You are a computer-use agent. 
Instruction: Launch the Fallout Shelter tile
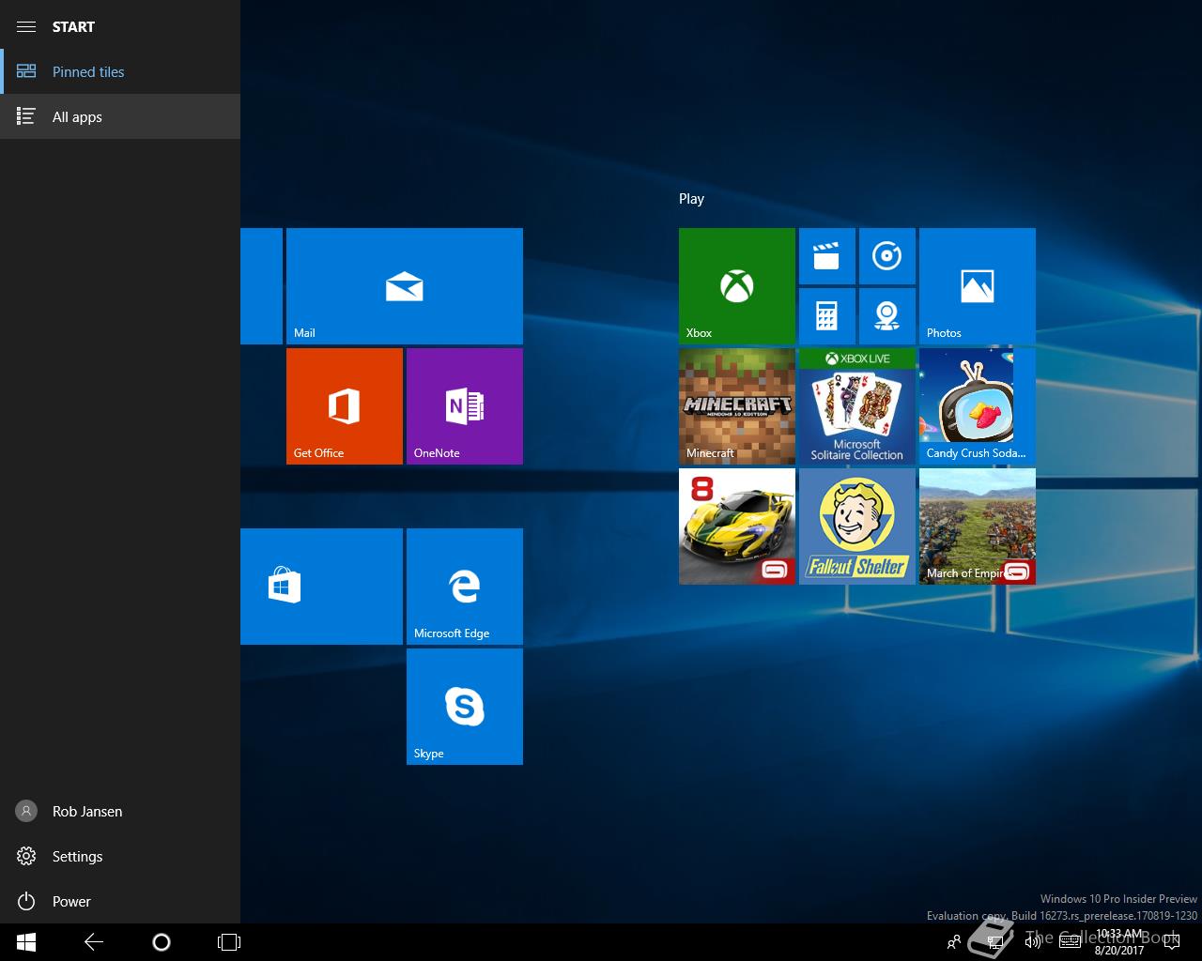[856, 526]
